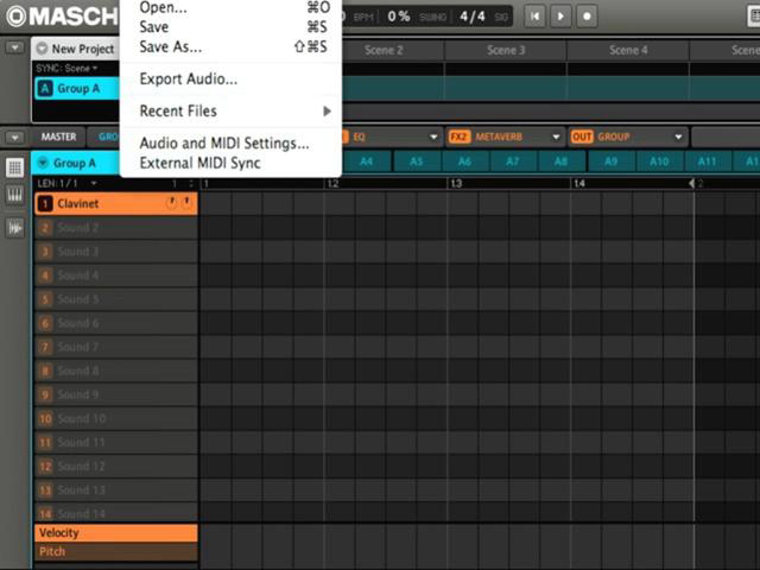Click the first small knob on Clavinet
760x570 pixels.
171,203
